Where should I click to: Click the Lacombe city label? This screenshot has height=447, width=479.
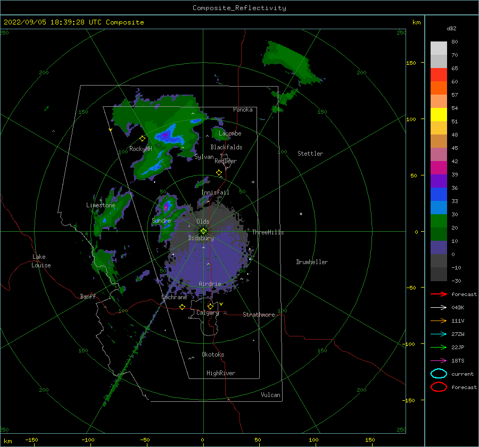[x=230, y=133]
